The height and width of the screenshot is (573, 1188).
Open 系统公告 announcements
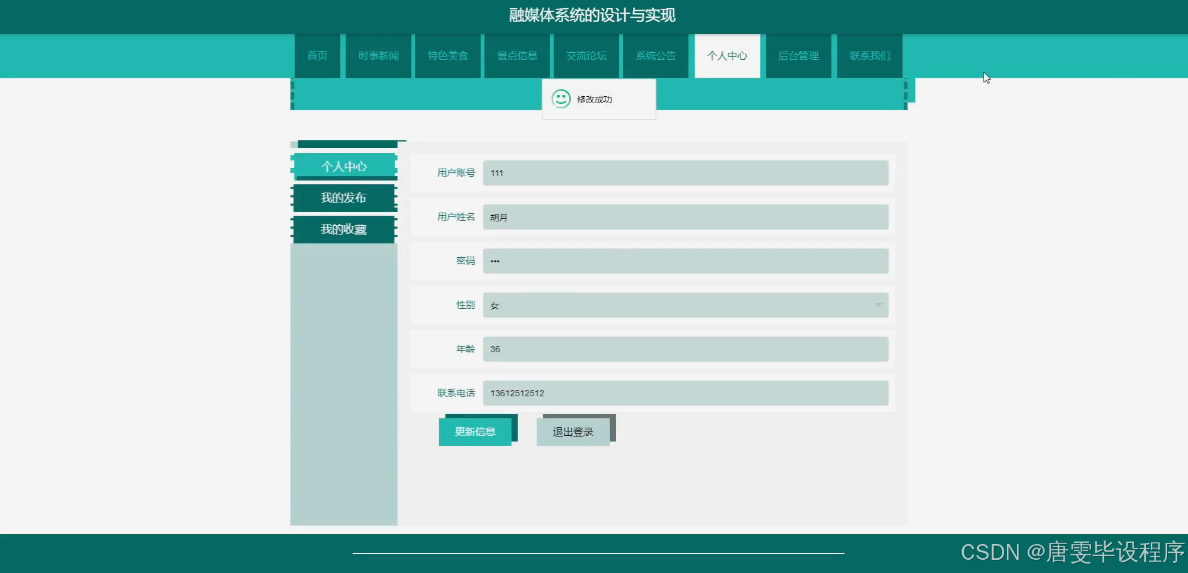tap(655, 55)
